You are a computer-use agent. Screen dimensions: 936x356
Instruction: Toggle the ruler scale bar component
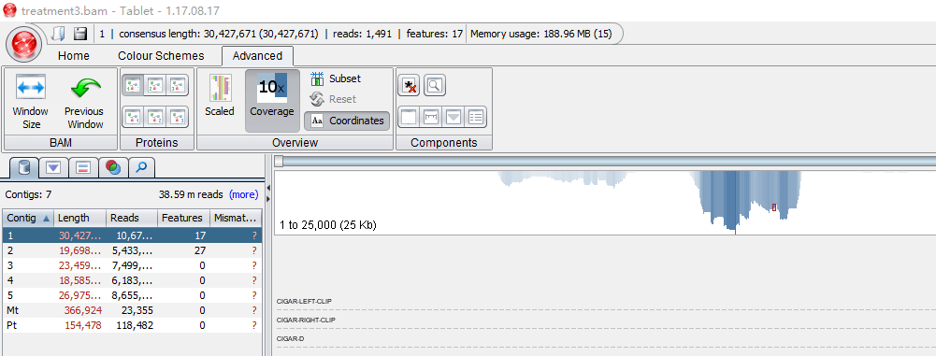point(431,118)
